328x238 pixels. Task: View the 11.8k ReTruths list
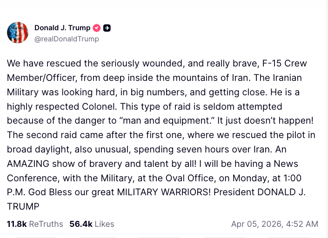(x=35, y=224)
